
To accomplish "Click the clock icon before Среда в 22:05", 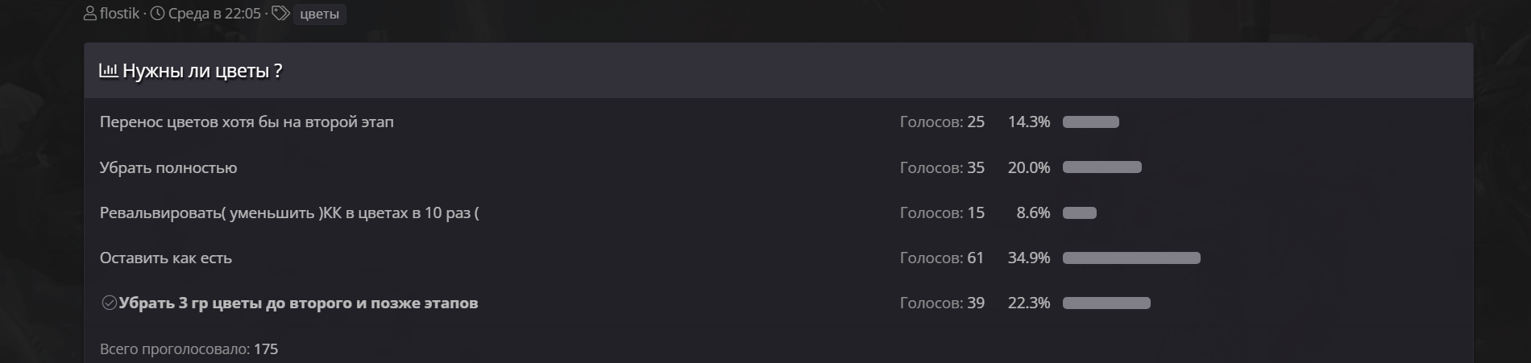I will 158,14.
